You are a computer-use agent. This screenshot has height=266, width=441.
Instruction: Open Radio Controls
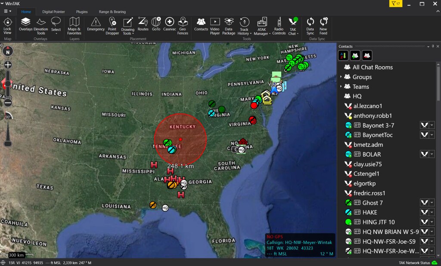pyautogui.click(x=279, y=26)
